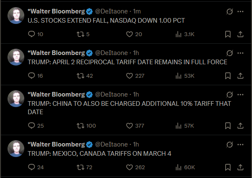Image resolution: width=252 pixels, height=178 pixels.
Task: Open more menu on Mexico, Canada tariffs tweet
Action: (240, 144)
